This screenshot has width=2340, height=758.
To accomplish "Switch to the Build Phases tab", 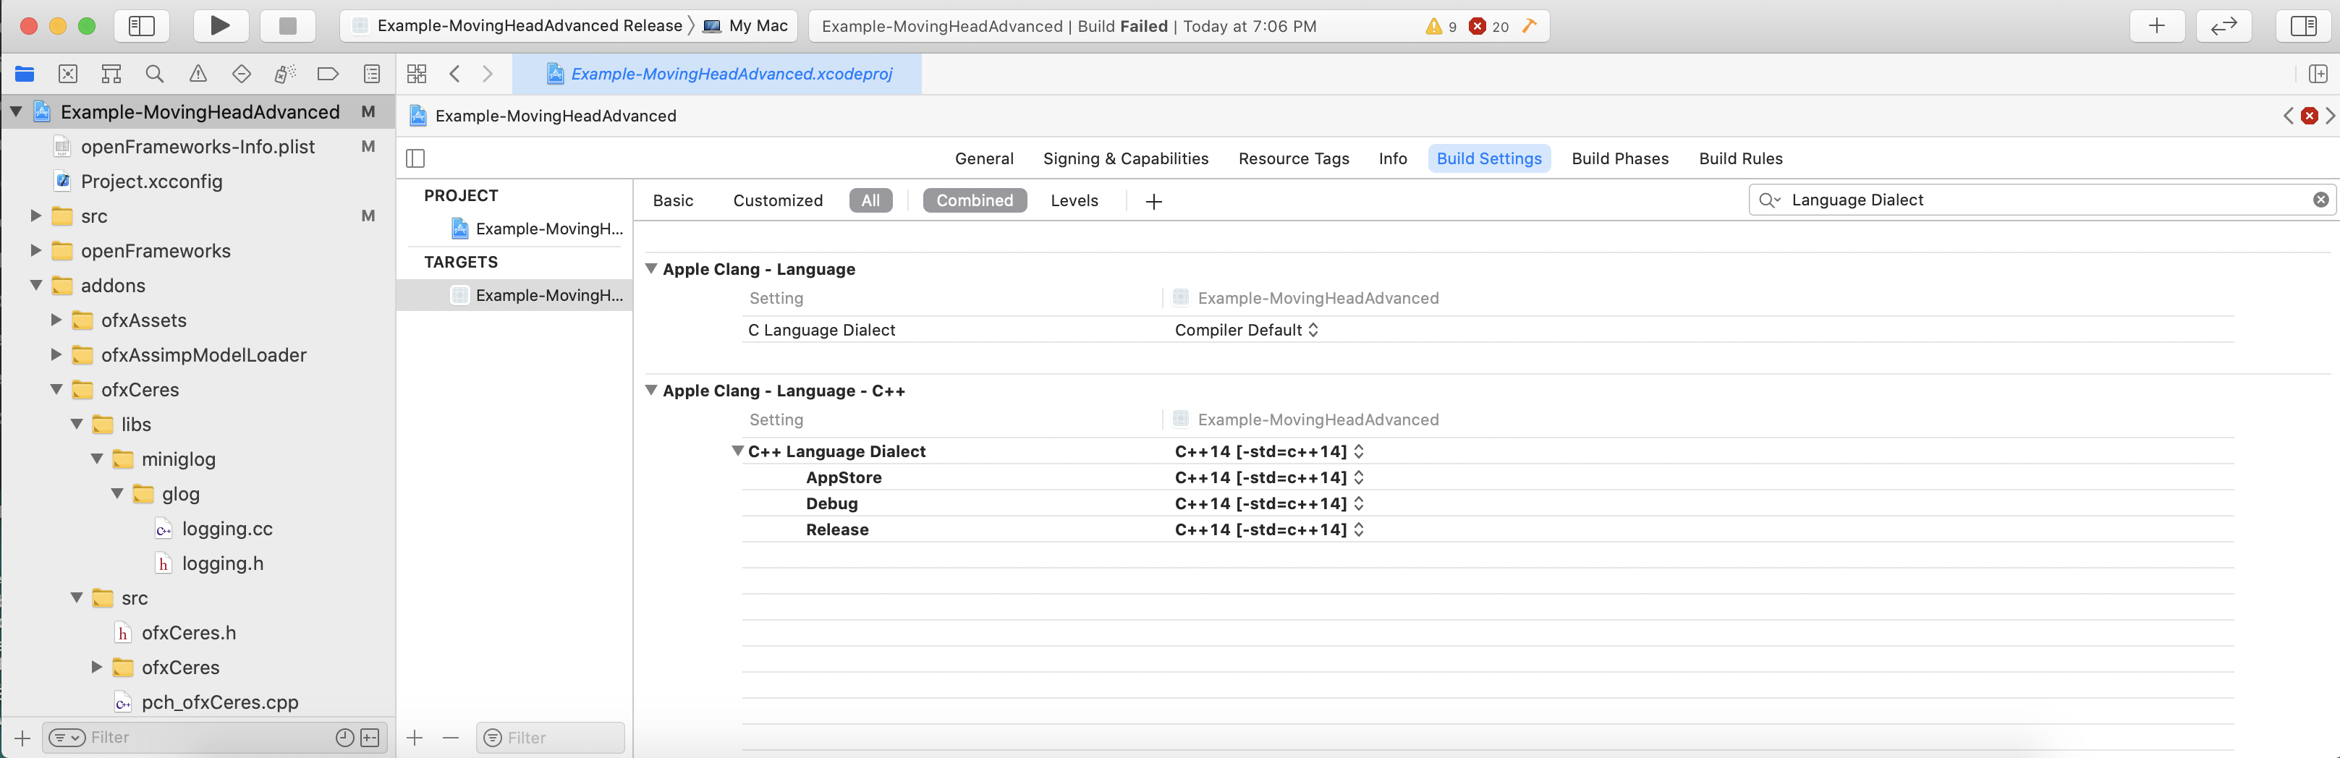I will [x=1621, y=158].
